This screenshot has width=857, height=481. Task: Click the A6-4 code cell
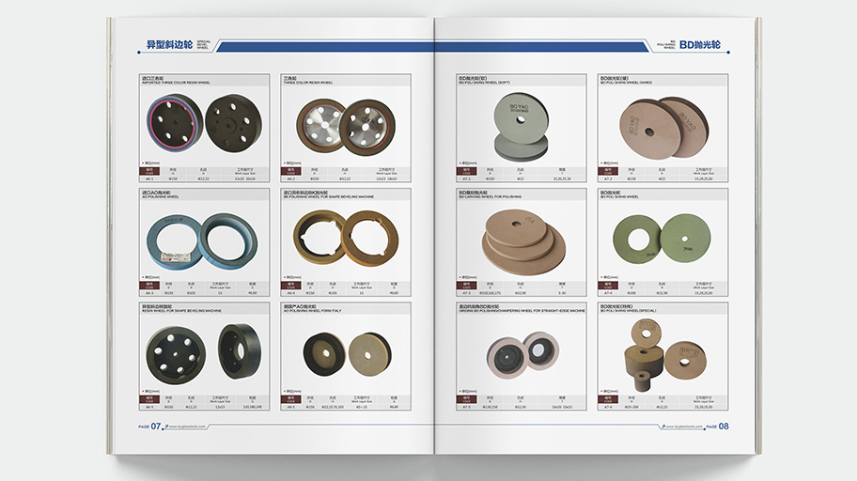pyautogui.click(x=290, y=293)
